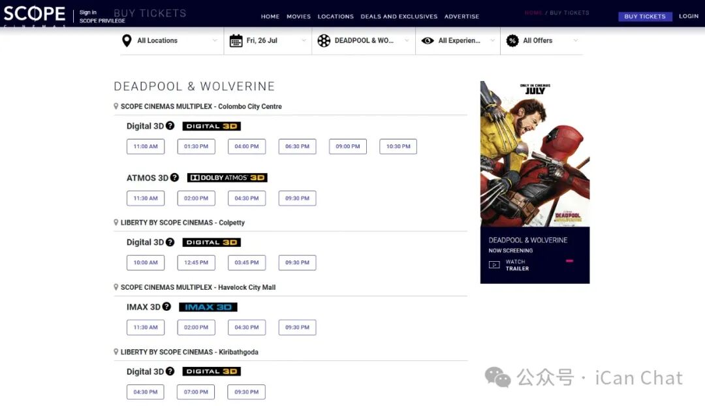Open Deals and Exclusives menu
Viewport: 705px width, 406px height.
pos(399,16)
